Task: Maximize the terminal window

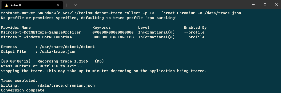Action: click(x=265, y=5)
